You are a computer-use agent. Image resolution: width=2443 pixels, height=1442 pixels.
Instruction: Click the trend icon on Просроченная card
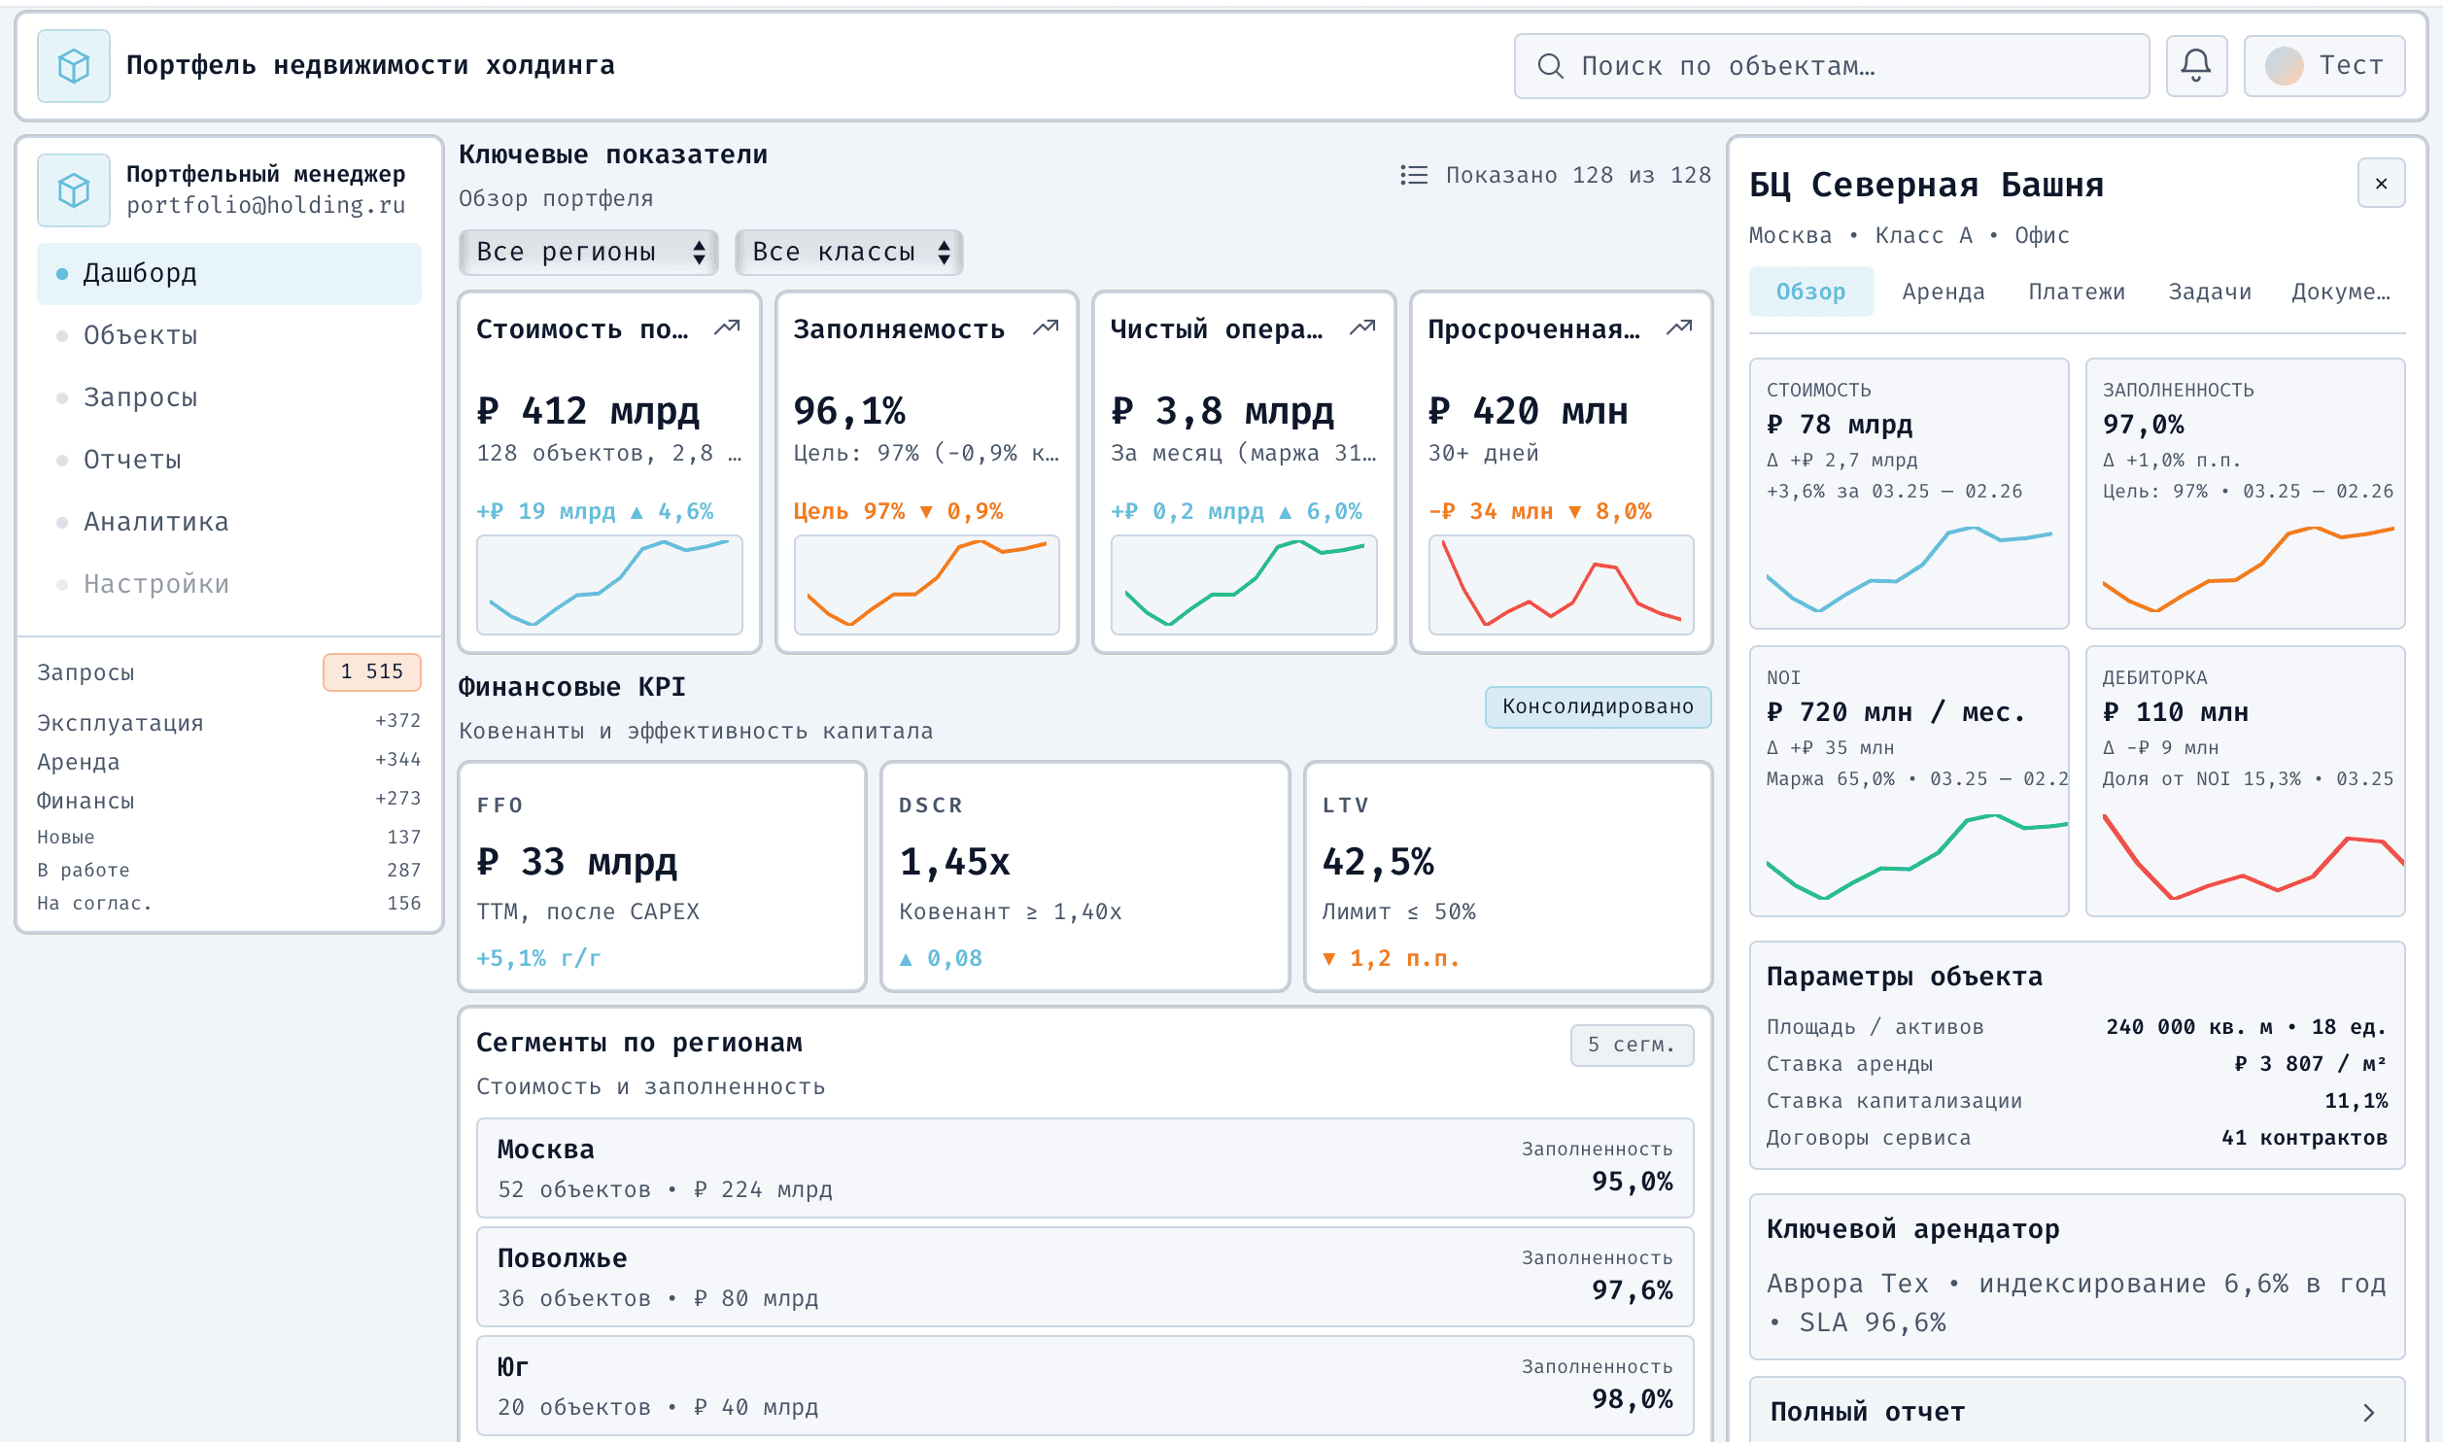click(1679, 328)
